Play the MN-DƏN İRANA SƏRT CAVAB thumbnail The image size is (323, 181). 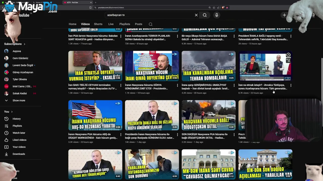208,164
